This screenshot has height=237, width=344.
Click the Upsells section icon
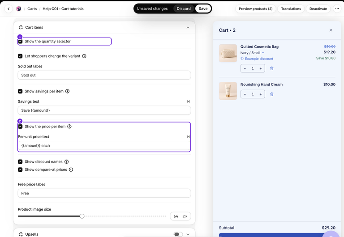pyautogui.click(x=21, y=234)
